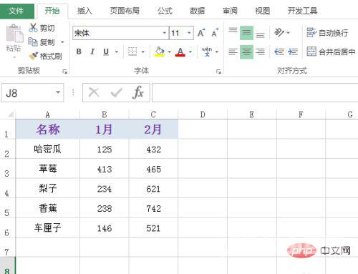Decrease indent of cell text

coord(279,52)
